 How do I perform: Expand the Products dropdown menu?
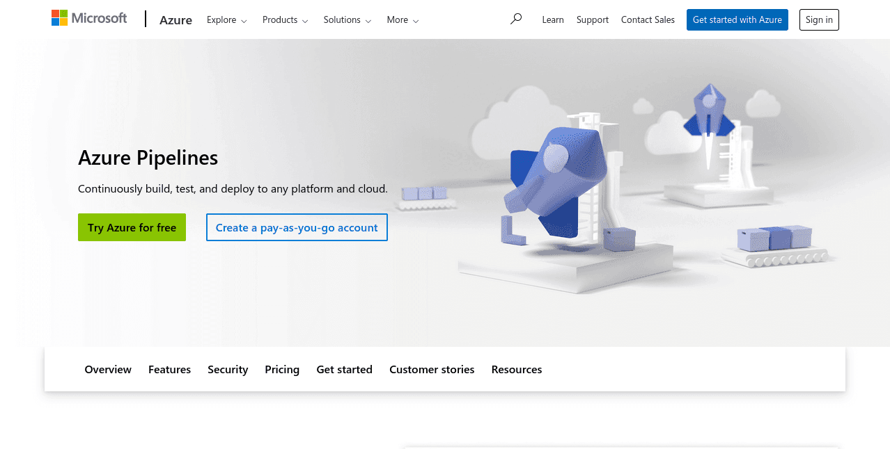pyautogui.click(x=286, y=20)
